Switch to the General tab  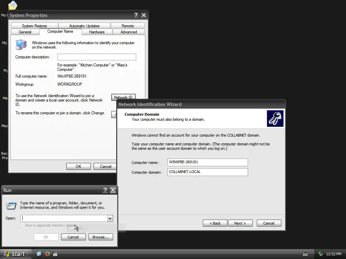[25, 32]
